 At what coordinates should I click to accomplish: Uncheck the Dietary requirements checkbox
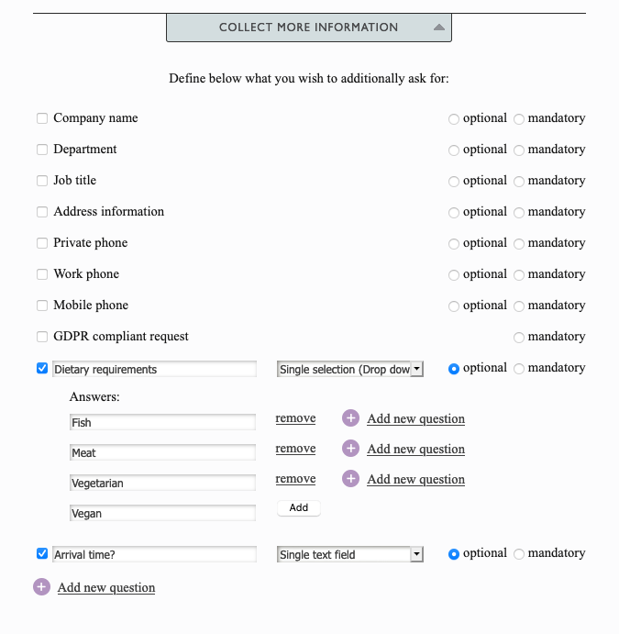tap(42, 369)
